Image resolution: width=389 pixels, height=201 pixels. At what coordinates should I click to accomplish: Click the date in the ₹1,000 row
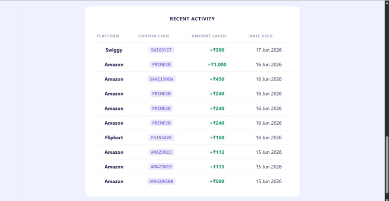coord(269,65)
